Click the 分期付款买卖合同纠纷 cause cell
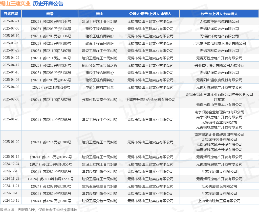Image resolution: width=259 pixels, height=212 pixels. [100, 100]
